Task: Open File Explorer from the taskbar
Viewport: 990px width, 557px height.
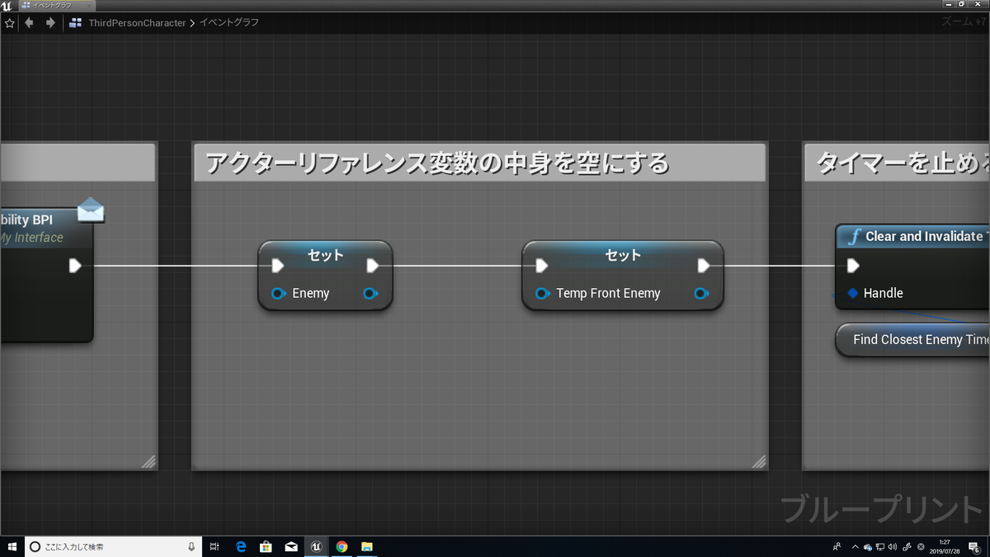Action: tap(366, 546)
